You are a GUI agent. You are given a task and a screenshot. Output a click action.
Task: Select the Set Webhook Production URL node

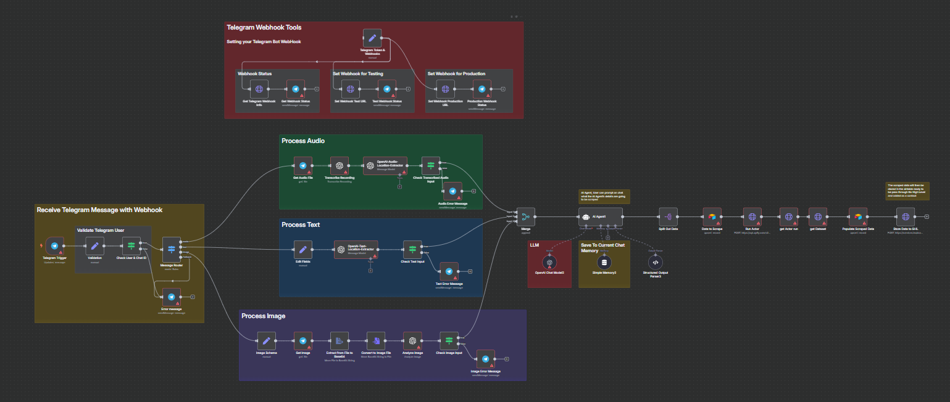(x=445, y=89)
